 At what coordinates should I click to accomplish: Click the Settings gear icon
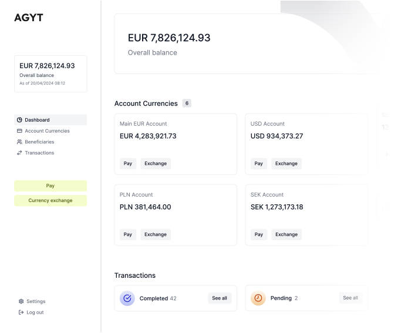click(21, 301)
